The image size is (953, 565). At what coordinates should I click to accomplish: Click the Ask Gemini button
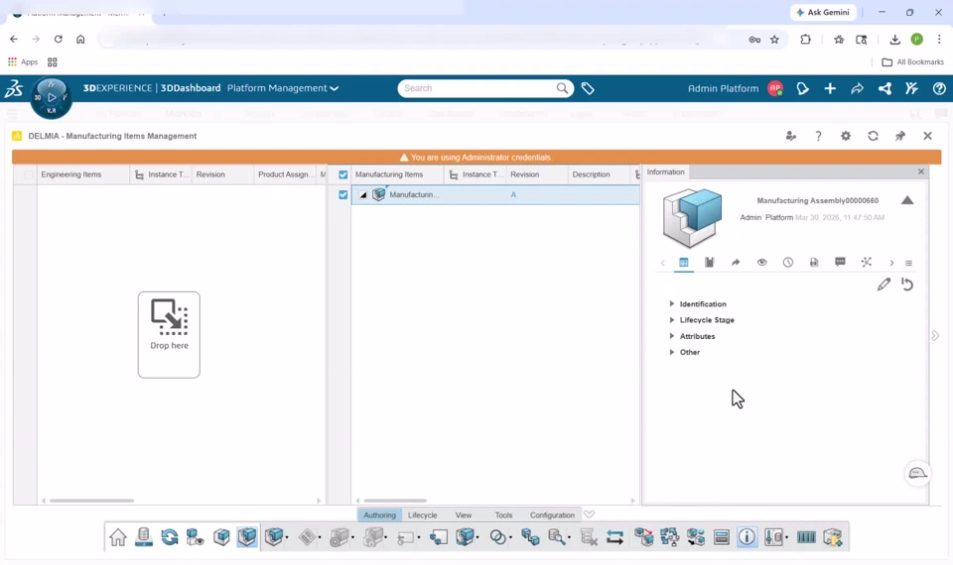pyautogui.click(x=823, y=12)
